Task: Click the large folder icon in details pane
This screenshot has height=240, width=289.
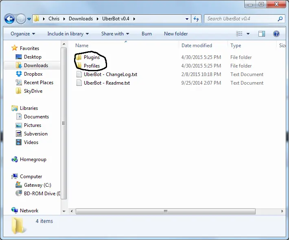Action: tap(18, 225)
